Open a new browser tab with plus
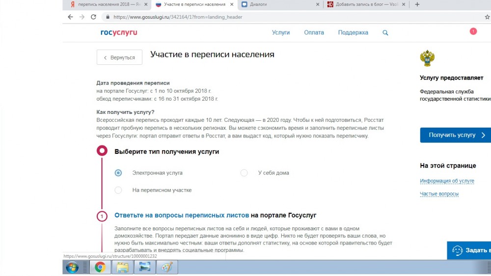 coord(417,4)
